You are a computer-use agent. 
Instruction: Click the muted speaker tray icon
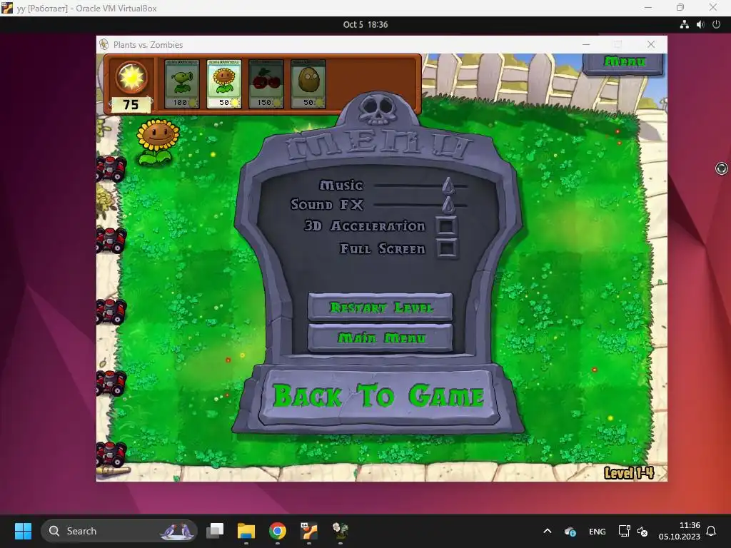pyautogui.click(x=642, y=531)
